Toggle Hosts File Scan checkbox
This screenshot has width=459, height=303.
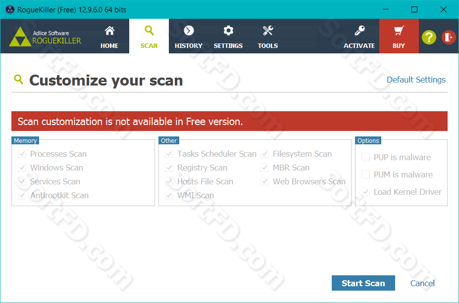click(169, 181)
